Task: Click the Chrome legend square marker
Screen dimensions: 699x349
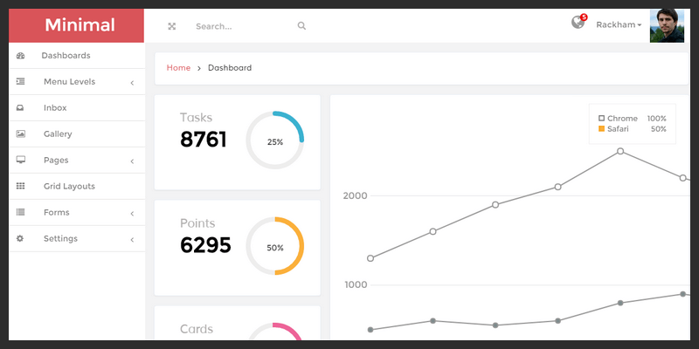Action: pyautogui.click(x=601, y=119)
